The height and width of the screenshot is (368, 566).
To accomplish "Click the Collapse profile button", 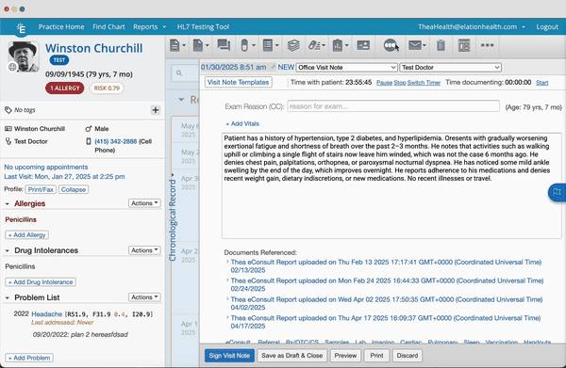I will click(x=74, y=189).
